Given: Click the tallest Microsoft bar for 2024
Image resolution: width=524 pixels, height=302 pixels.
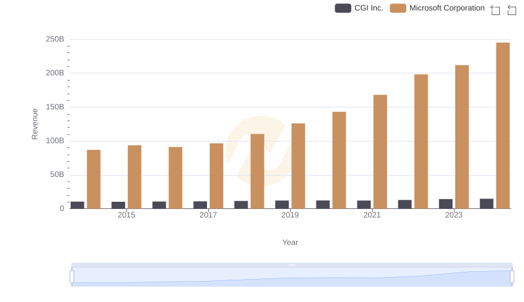Looking at the screenshot, I should pos(503,126).
